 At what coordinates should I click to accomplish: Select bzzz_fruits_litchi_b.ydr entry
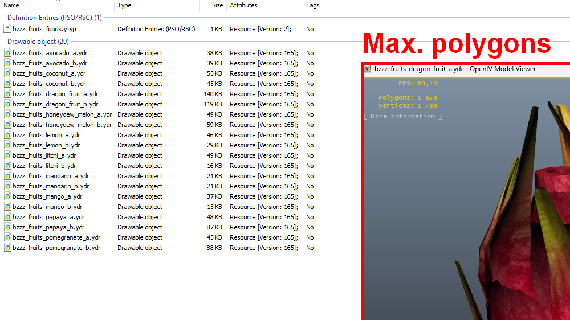coord(44,166)
